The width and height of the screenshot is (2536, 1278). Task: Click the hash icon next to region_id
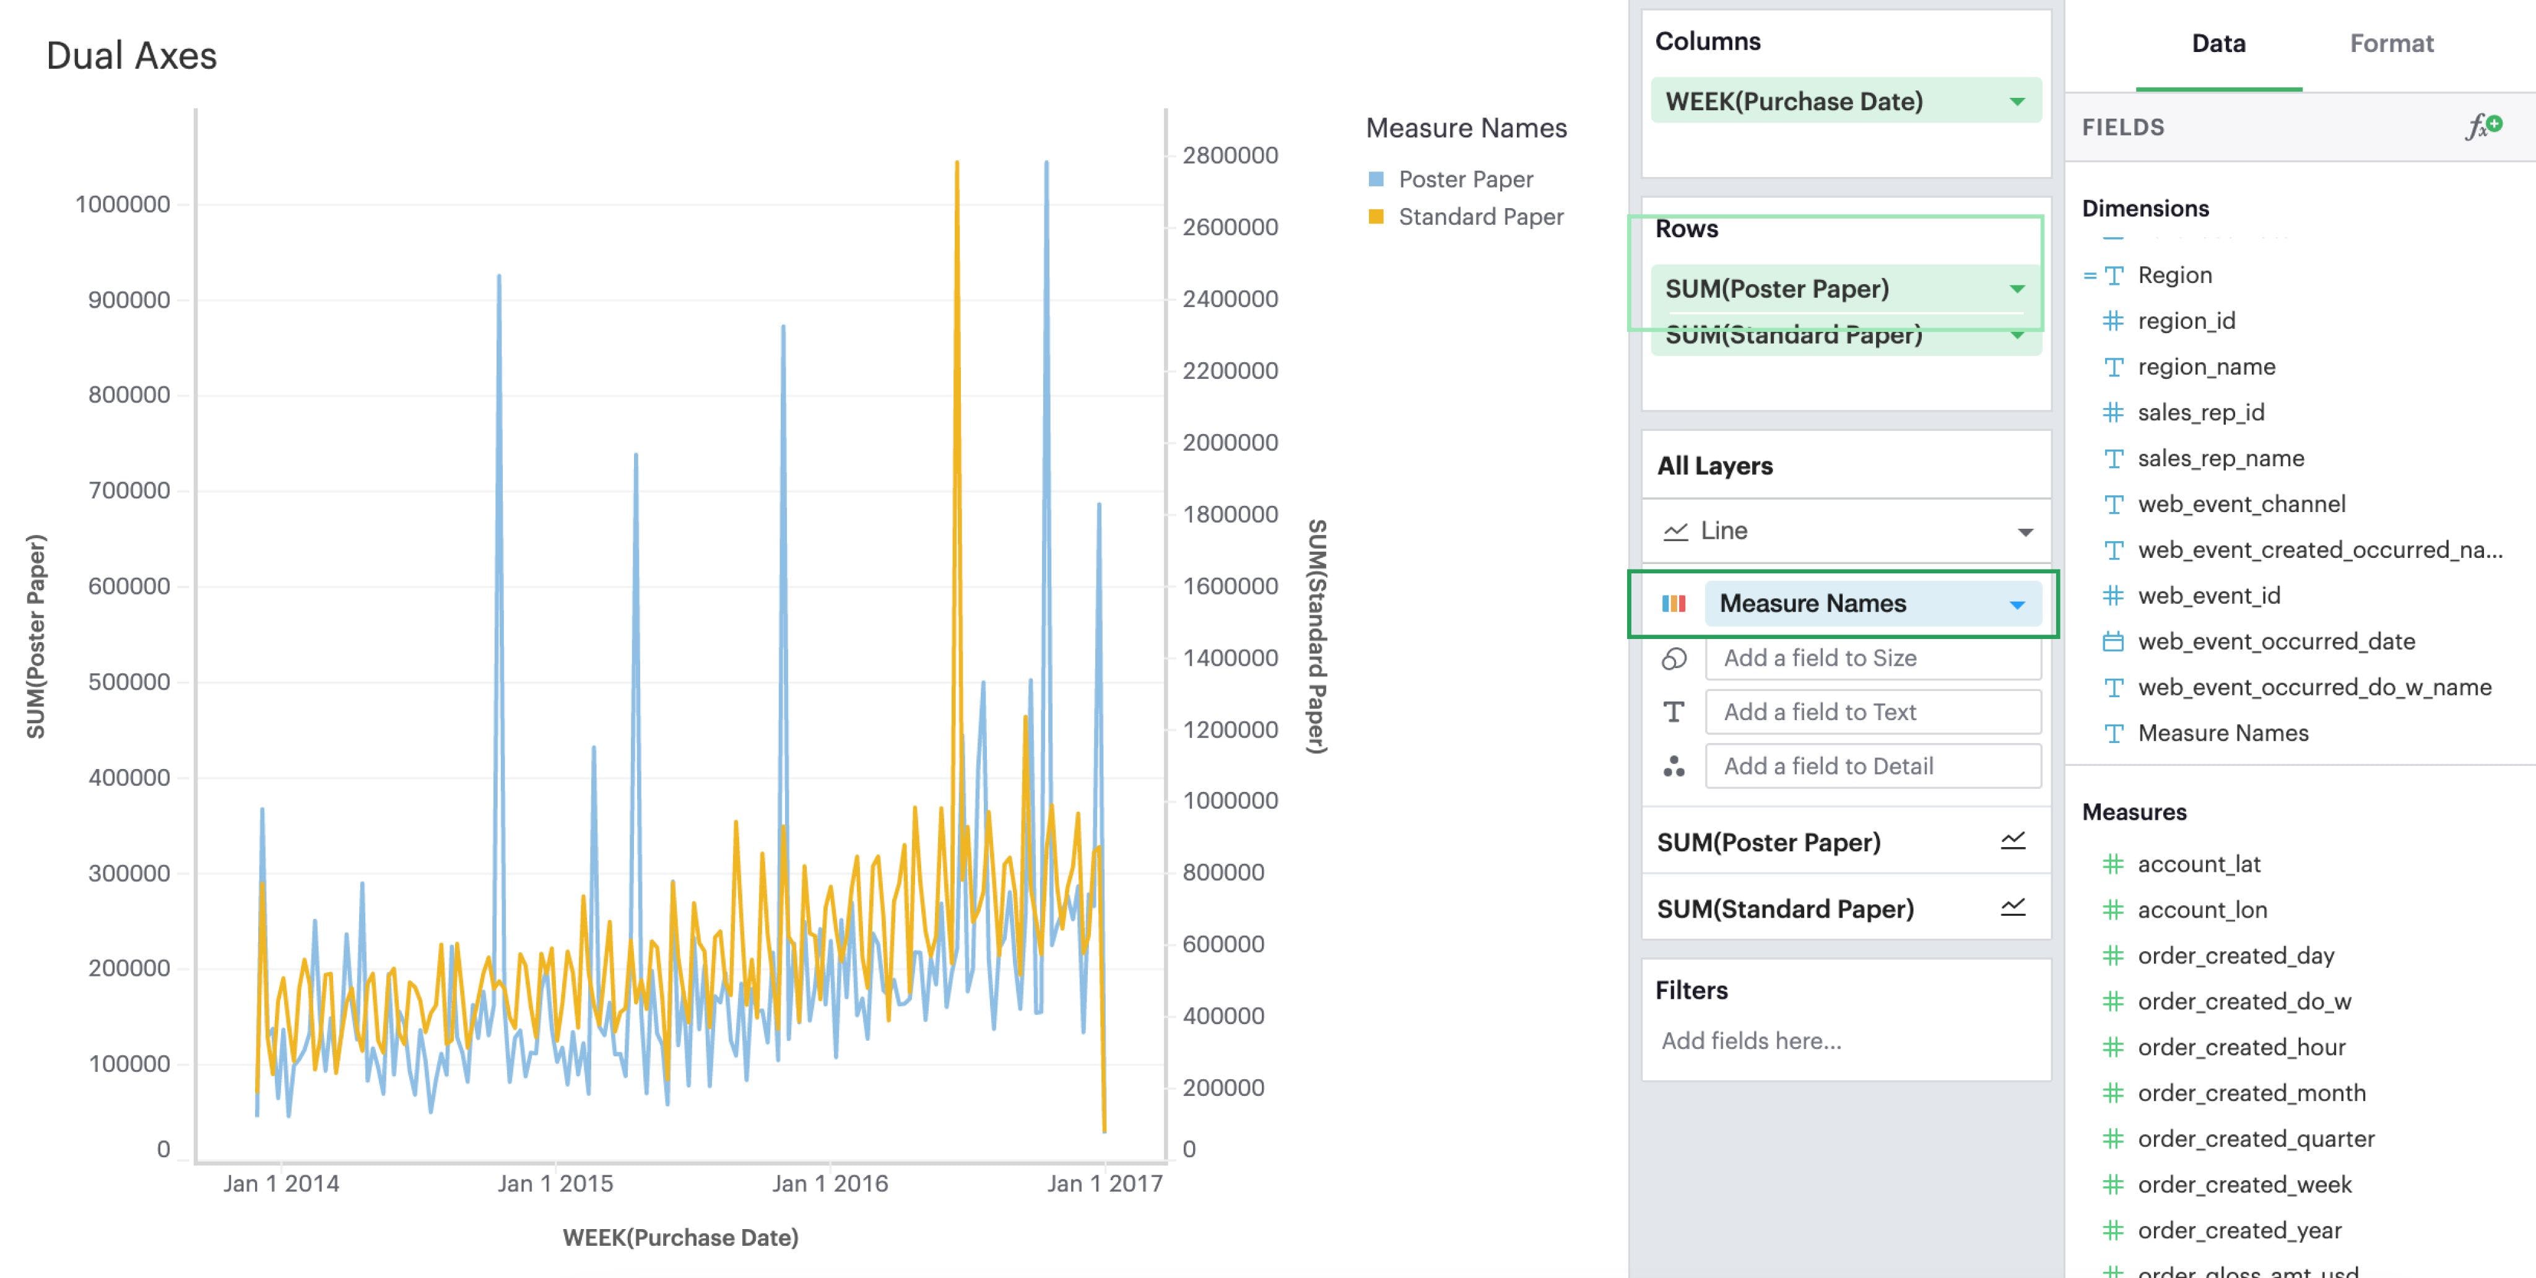click(2113, 321)
